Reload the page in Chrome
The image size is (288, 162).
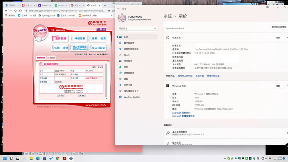(x=16, y=11)
